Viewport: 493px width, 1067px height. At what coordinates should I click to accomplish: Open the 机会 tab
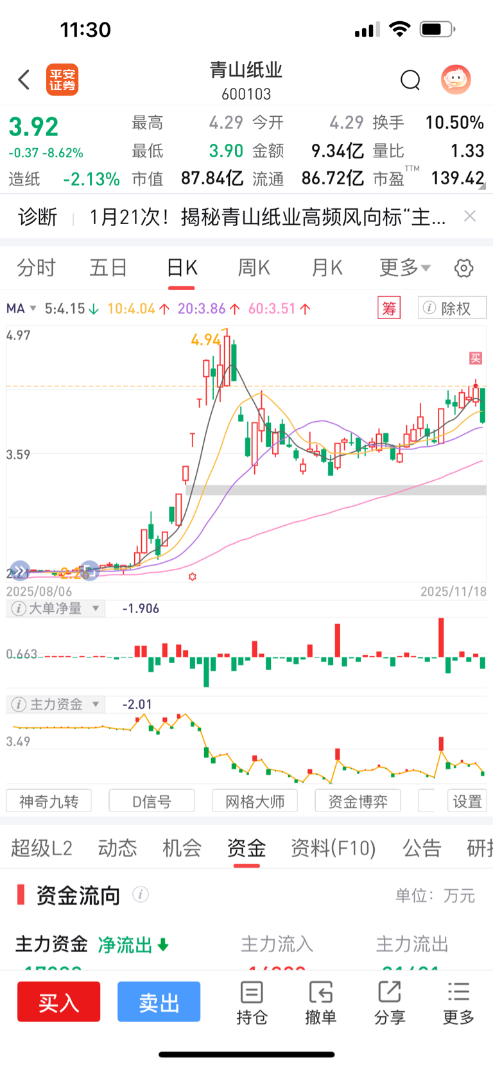tap(182, 848)
